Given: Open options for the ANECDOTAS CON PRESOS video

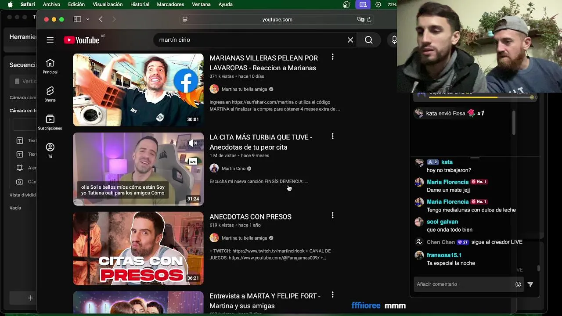Looking at the screenshot, I should point(332,215).
